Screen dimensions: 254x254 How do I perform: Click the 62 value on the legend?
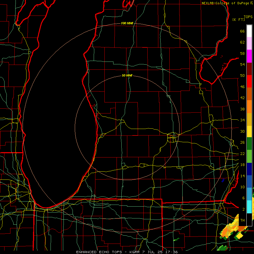coord(242,42)
